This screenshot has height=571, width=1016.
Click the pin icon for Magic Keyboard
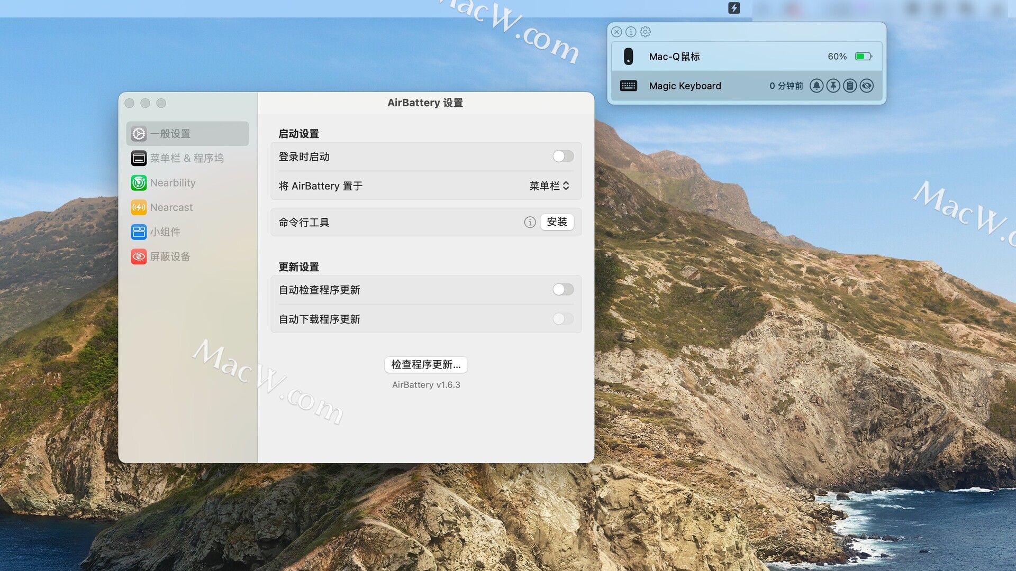[833, 86]
